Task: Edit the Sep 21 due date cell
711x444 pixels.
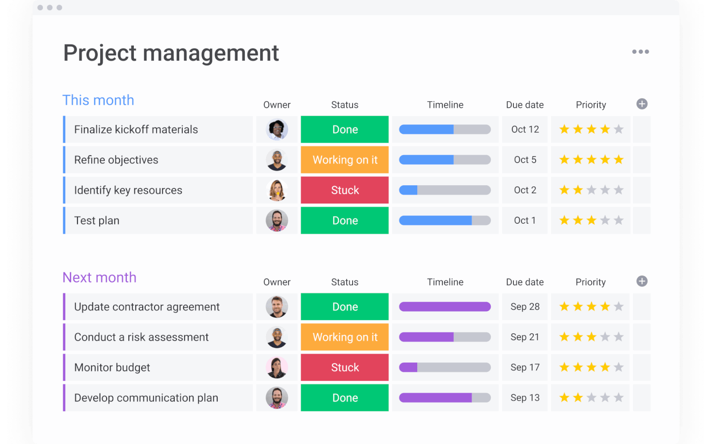Action: click(525, 337)
